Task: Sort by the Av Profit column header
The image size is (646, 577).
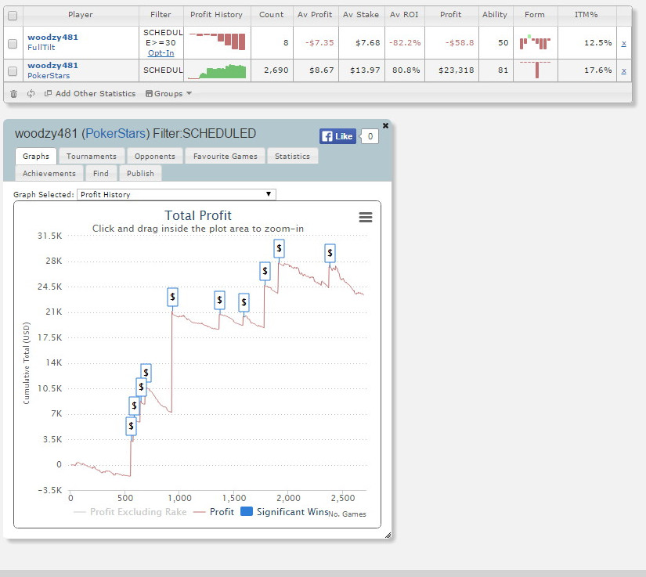Action: pos(315,14)
